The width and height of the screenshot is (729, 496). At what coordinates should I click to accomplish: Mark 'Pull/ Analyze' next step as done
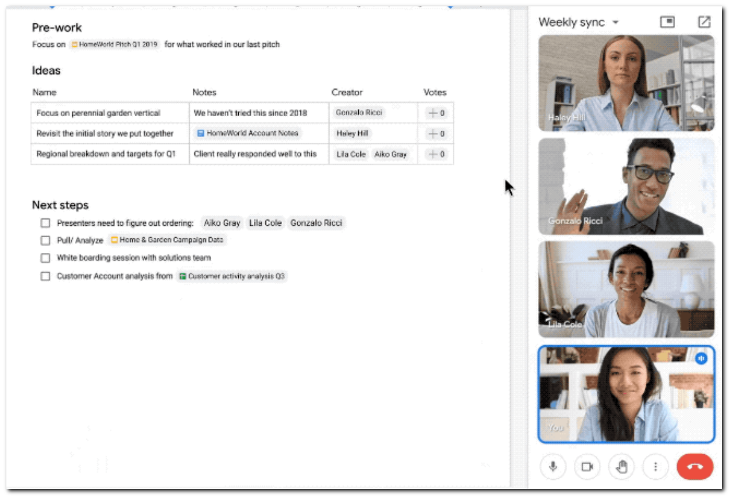(44, 240)
